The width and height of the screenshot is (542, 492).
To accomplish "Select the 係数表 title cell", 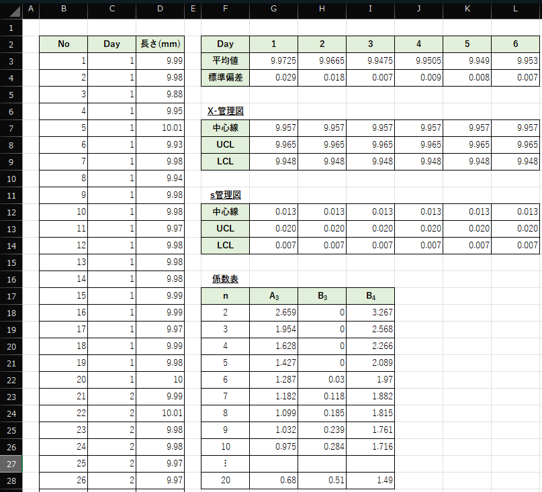I will point(225,279).
